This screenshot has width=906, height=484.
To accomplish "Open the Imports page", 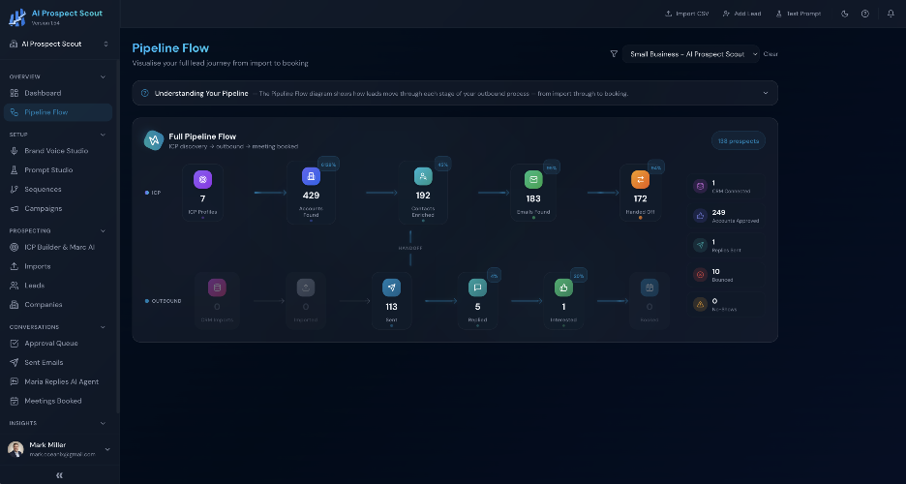I will pos(58,266).
